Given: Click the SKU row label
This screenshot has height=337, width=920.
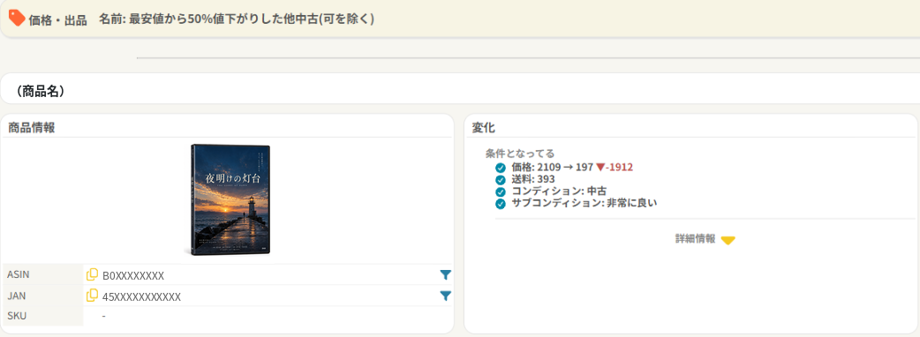Looking at the screenshot, I should click(x=17, y=316).
